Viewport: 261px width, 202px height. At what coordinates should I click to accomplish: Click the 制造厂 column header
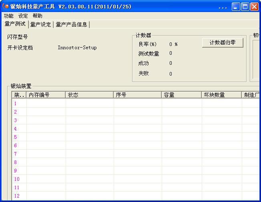click(x=251, y=95)
